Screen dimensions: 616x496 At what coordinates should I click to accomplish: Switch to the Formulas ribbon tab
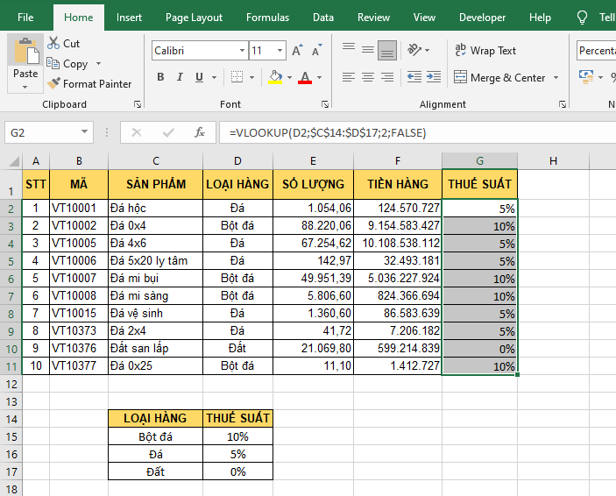[267, 18]
